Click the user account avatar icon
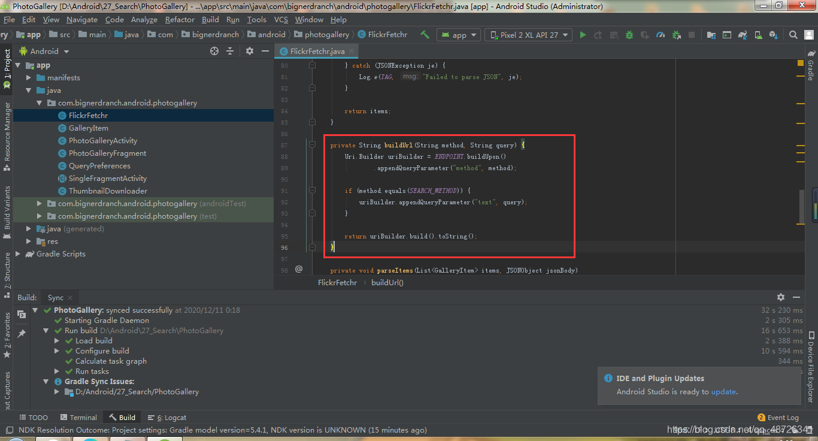Image resolution: width=818 pixels, height=441 pixels. point(809,35)
